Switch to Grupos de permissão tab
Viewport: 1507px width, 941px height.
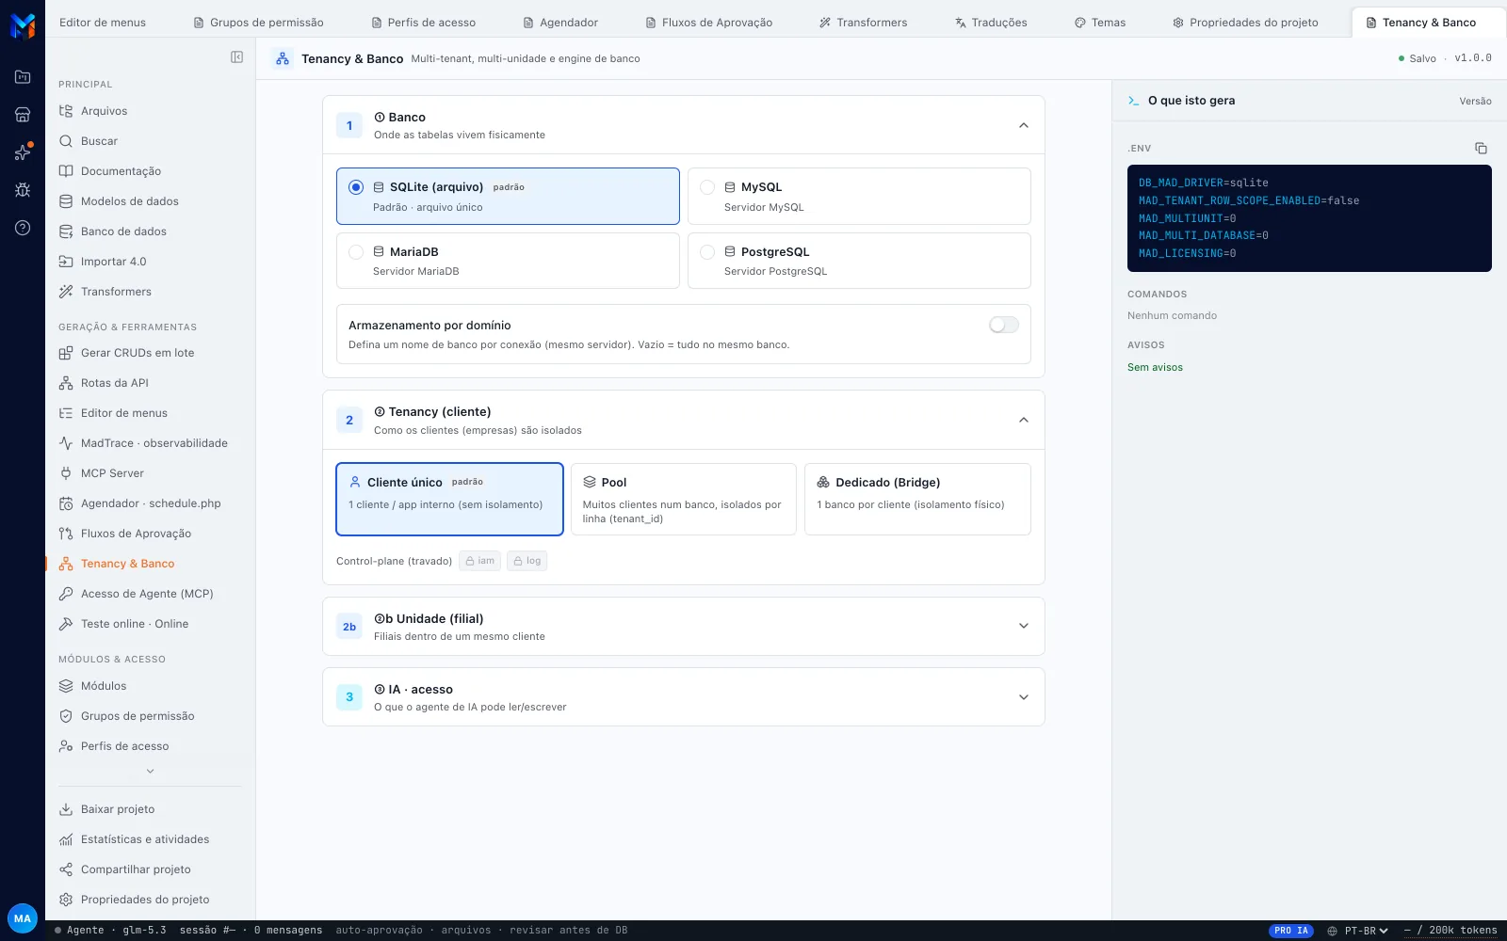pyautogui.click(x=258, y=23)
